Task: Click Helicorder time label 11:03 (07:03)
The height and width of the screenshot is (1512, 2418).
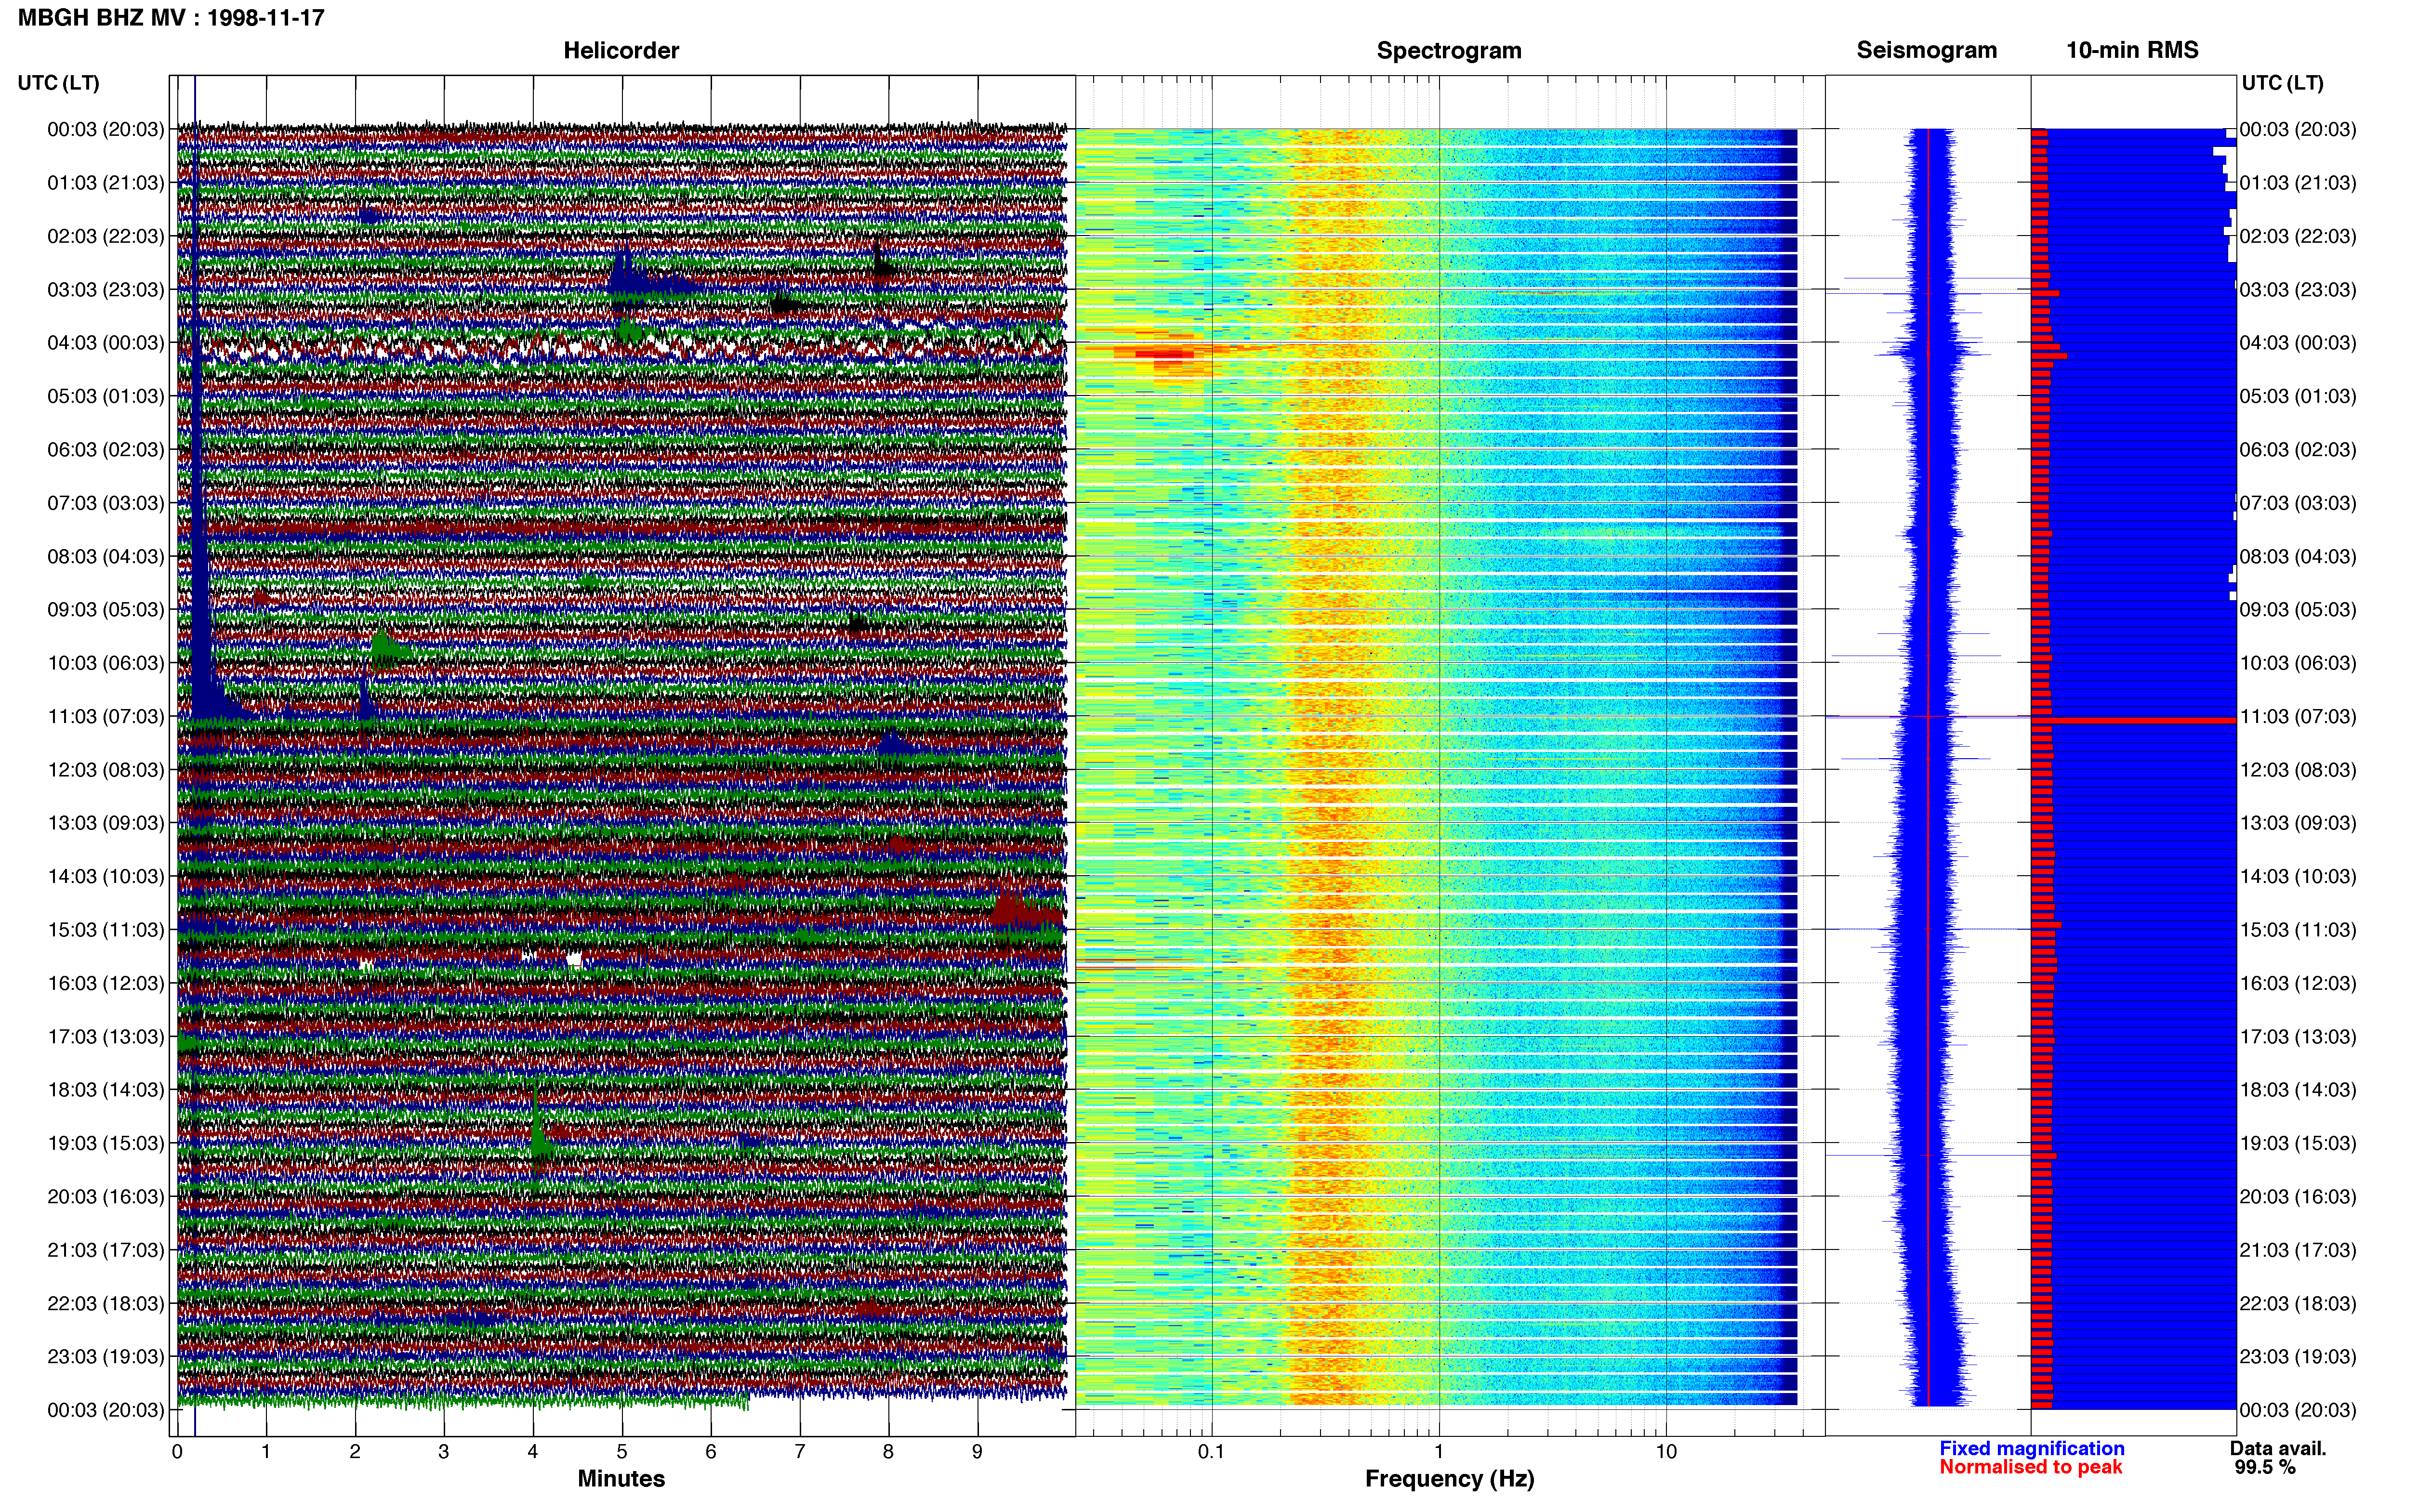Action: tap(106, 716)
